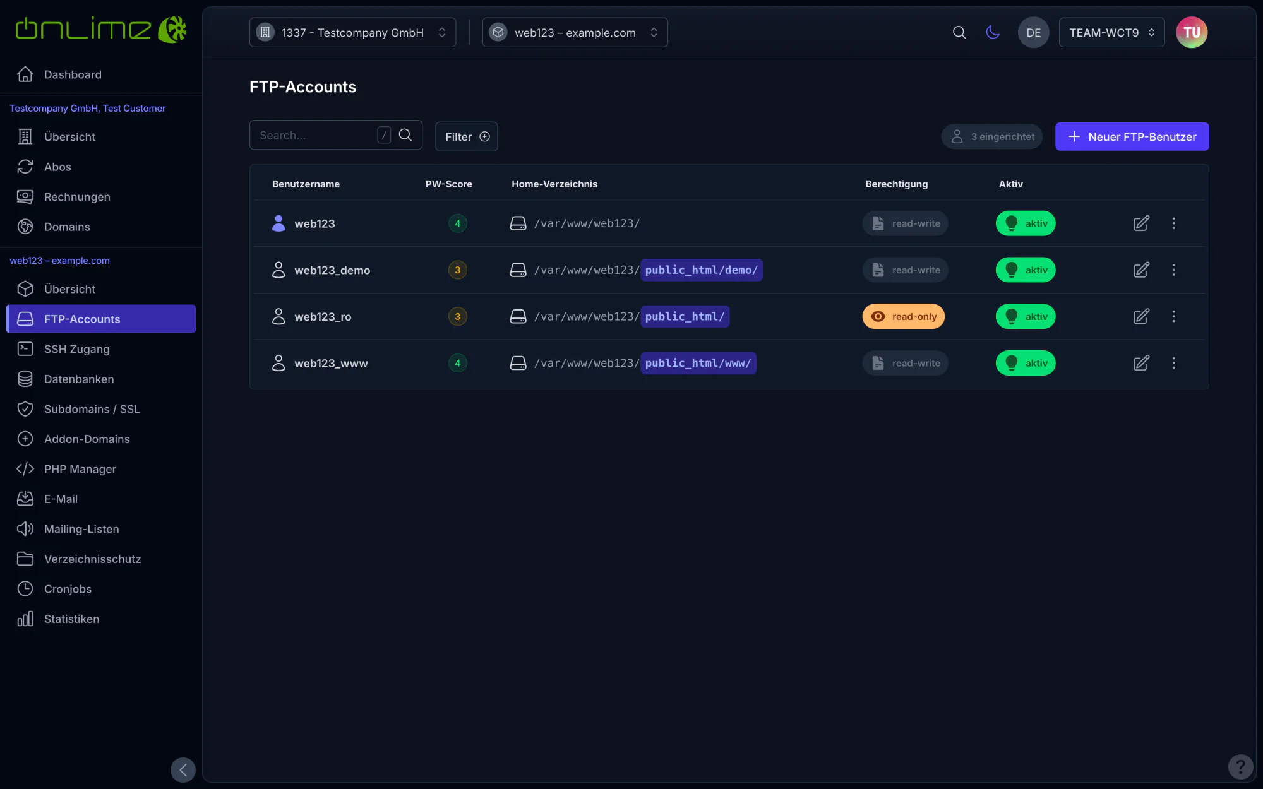Click PW-Score 4 badge for web123
This screenshot has width=1263, height=789.
point(458,223)
